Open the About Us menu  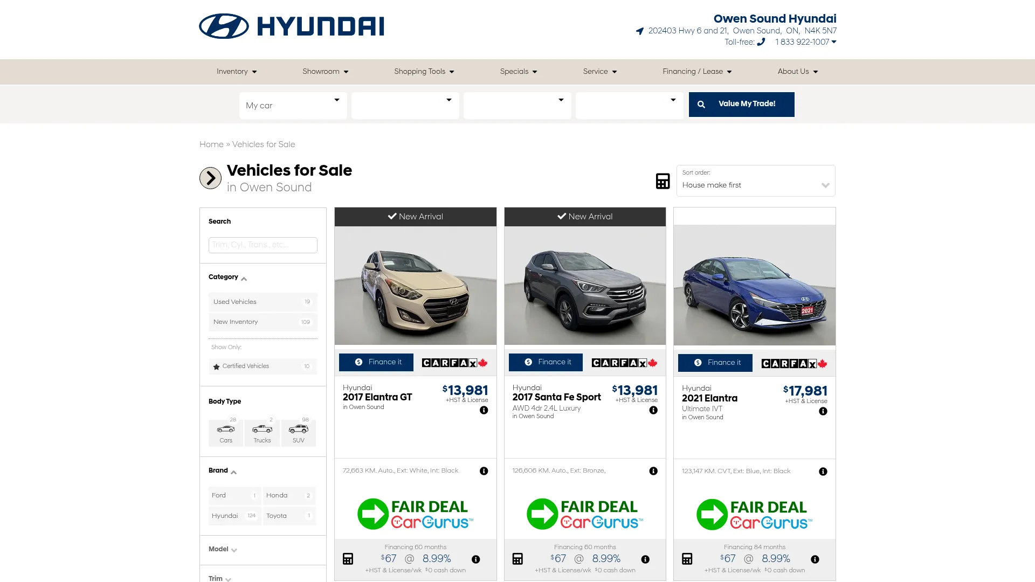coord(798,72)
